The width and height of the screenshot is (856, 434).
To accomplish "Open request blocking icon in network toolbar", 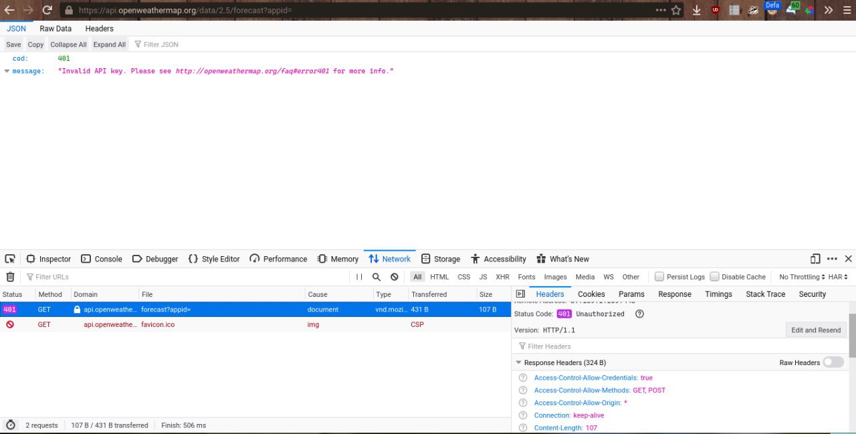I will pyautogui.click(x=395, y=277).
